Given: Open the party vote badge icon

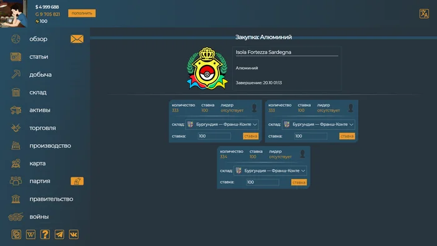Looking at the screenshot, I should click(x=77, y=181).
